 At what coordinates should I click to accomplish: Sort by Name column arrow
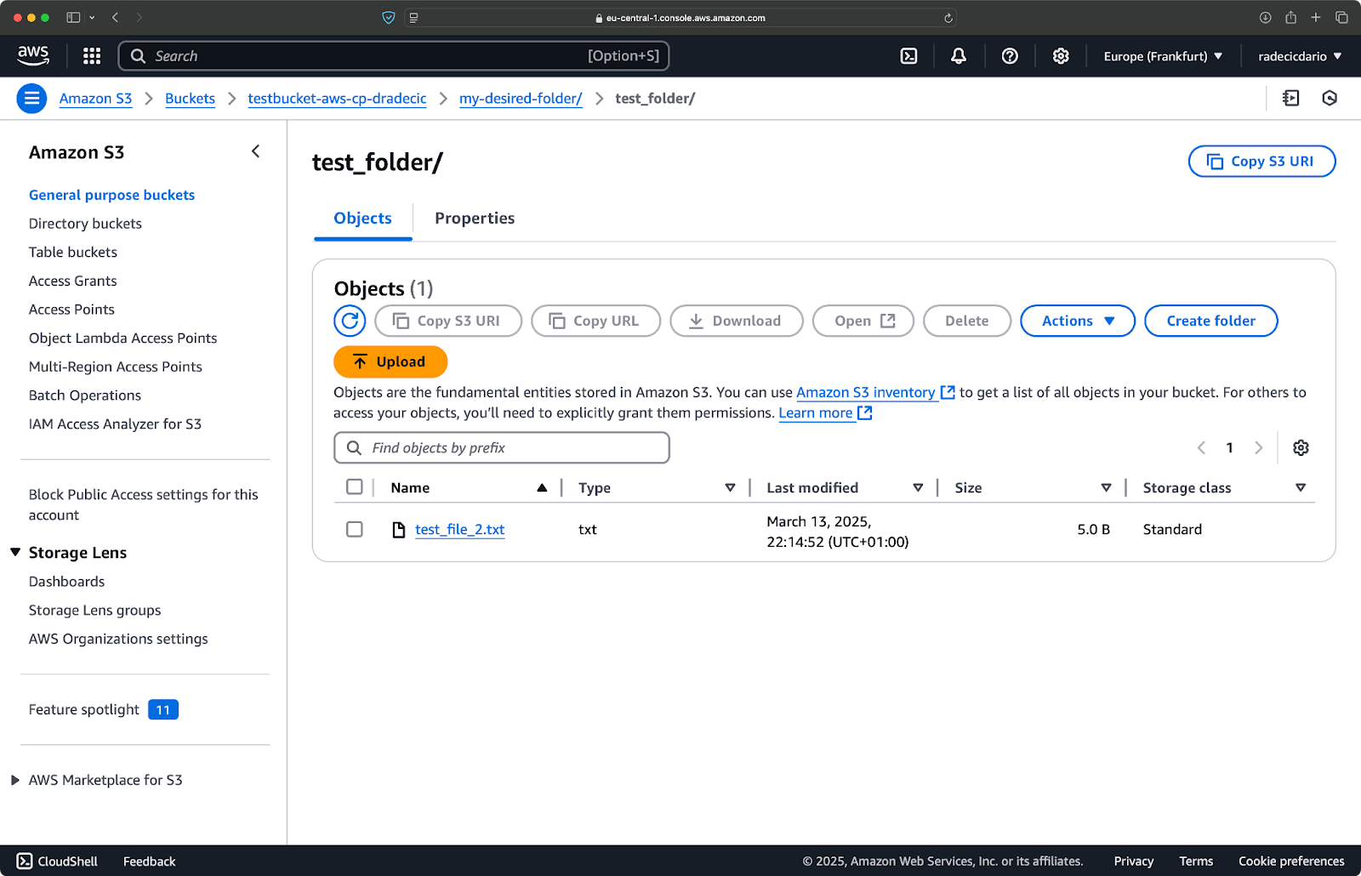click(542, 487)
